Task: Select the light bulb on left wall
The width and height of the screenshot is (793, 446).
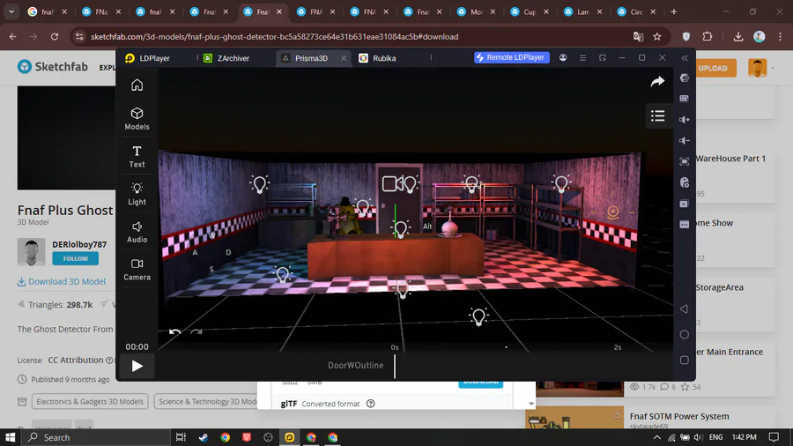Action: (259, 184)
